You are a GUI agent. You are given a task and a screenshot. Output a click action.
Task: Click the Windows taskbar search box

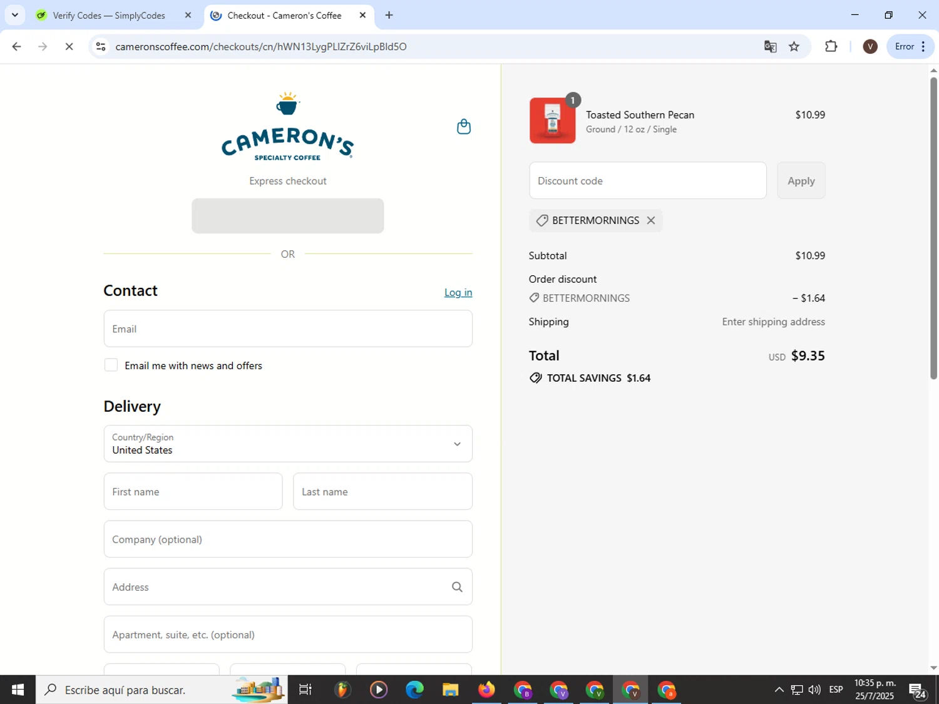(162, 690)
